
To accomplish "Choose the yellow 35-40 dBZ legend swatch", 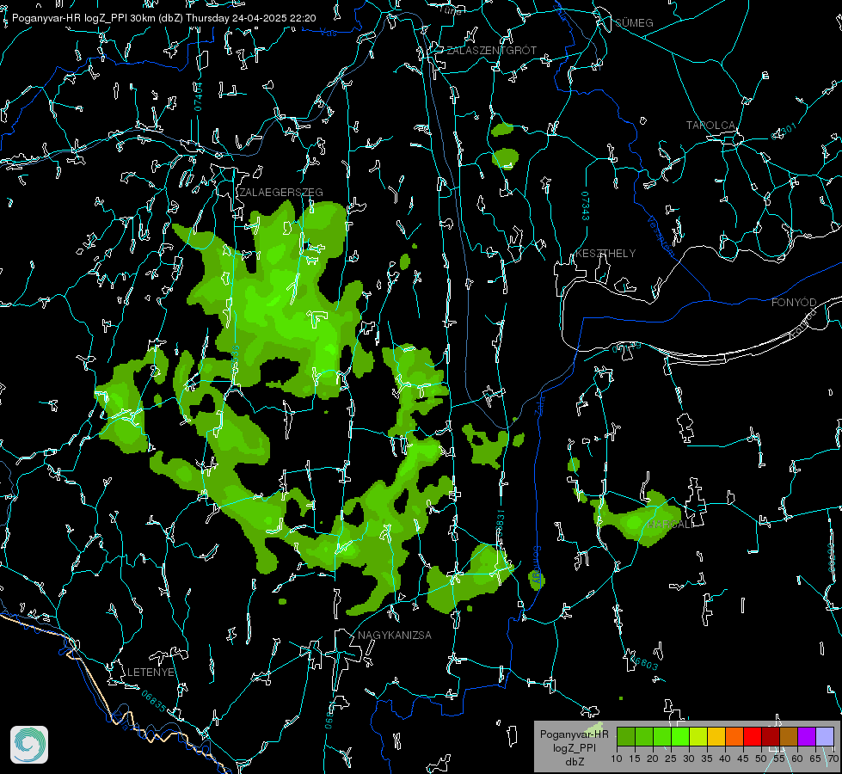I will tap(716, 736).
